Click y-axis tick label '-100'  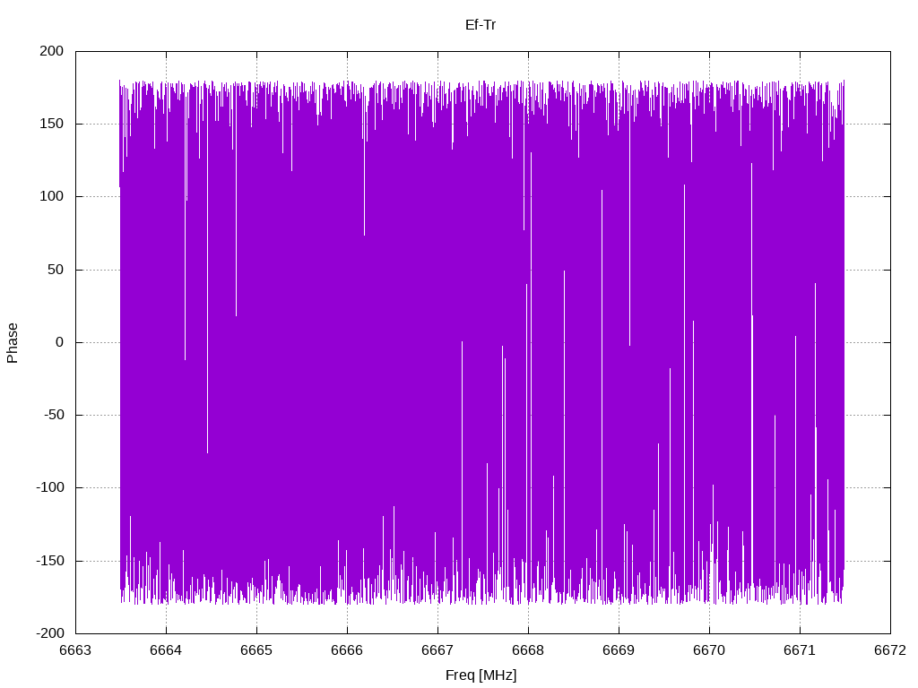point(50,487)
